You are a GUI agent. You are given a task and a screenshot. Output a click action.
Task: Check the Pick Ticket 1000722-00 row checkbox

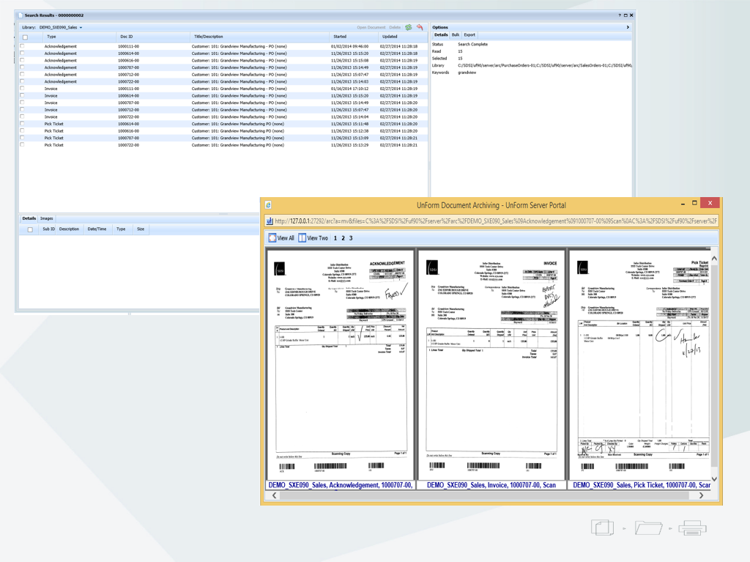click(x=22, y=144)
